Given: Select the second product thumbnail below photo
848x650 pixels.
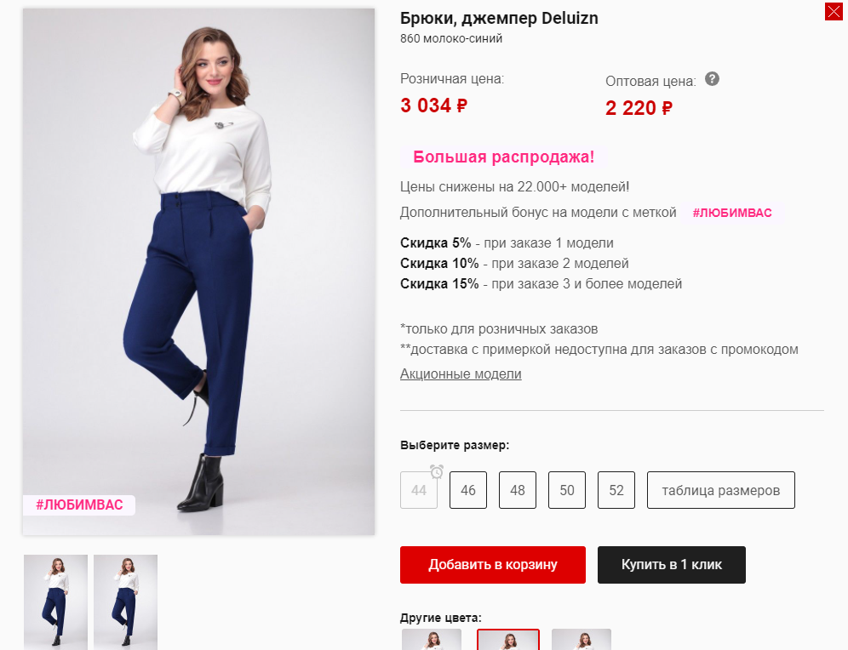Looking at the screenshot, I should coord(126,602).
